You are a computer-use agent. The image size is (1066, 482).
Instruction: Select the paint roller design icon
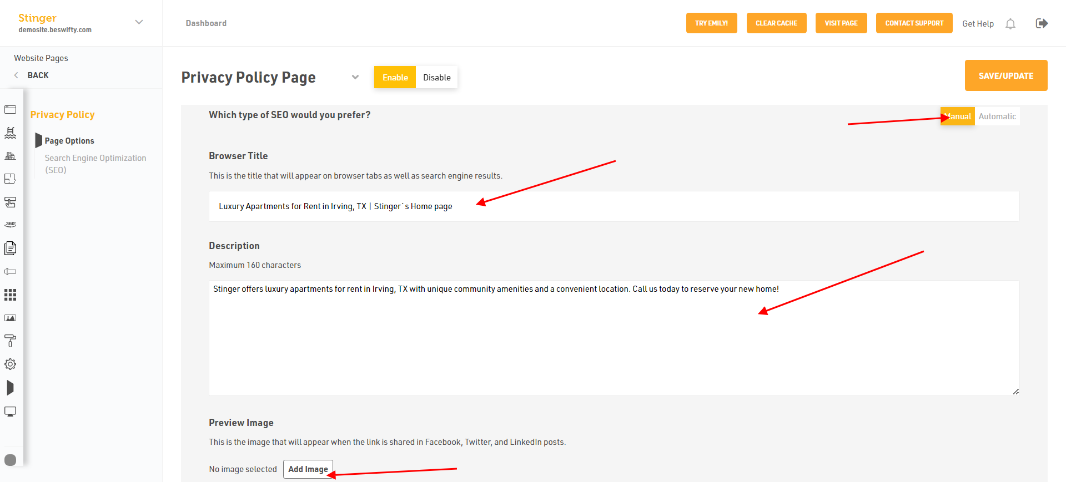(10, 341)
